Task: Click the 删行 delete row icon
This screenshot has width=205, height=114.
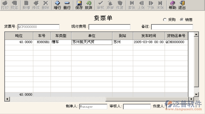Action: [x=67, y=3]
